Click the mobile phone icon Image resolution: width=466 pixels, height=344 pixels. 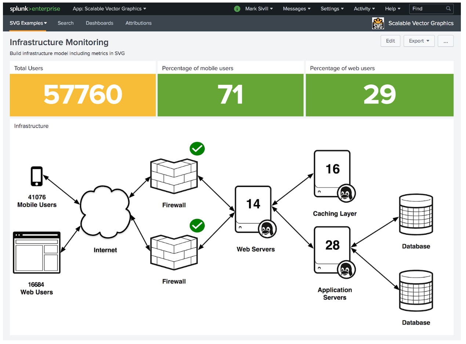(x=37, y=176)
